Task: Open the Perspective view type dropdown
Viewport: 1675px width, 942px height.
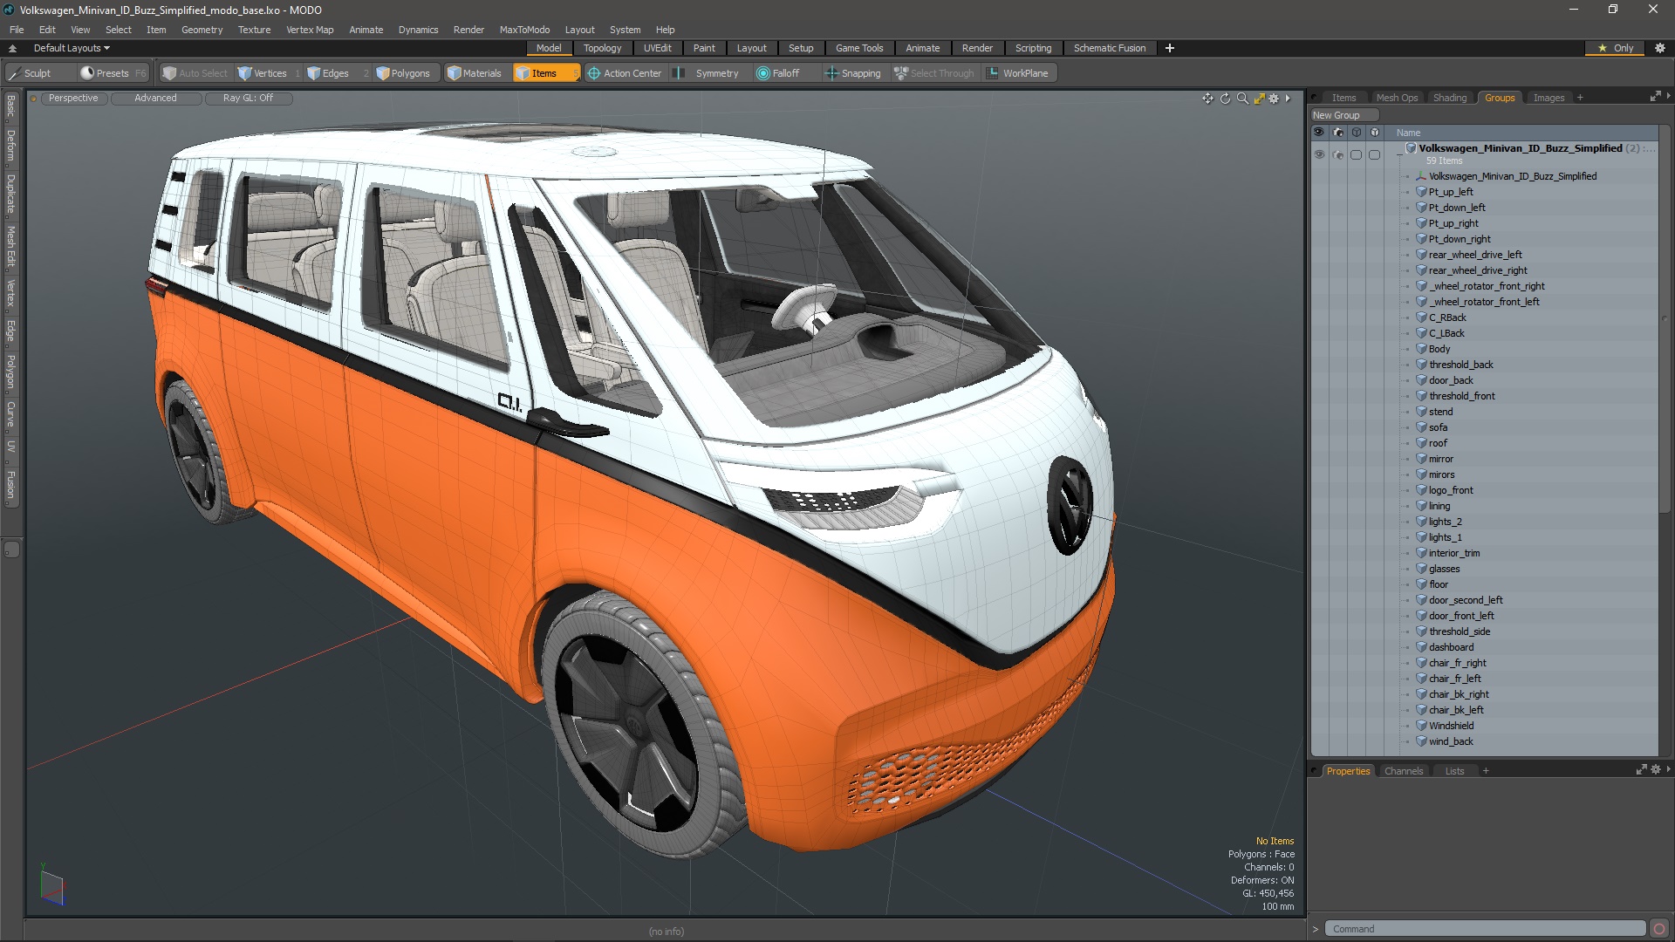Action: point(73,98)
